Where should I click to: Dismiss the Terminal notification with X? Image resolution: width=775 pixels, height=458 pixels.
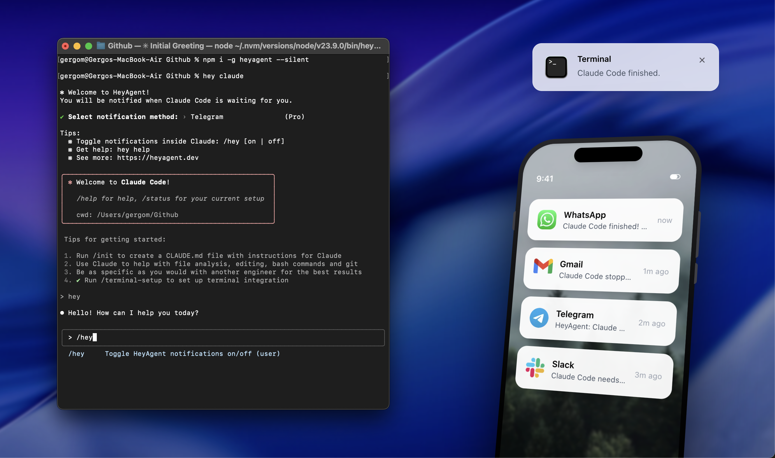(x=702, y=60)
